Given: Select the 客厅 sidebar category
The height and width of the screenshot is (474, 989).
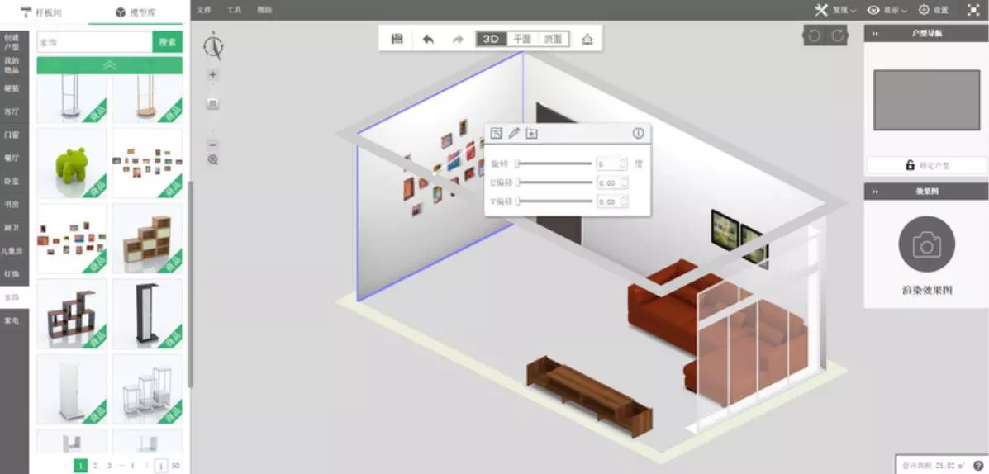Looking at the screenshot, I should 12,111.
